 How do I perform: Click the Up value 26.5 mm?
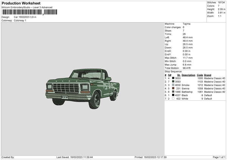click(188, 44)
